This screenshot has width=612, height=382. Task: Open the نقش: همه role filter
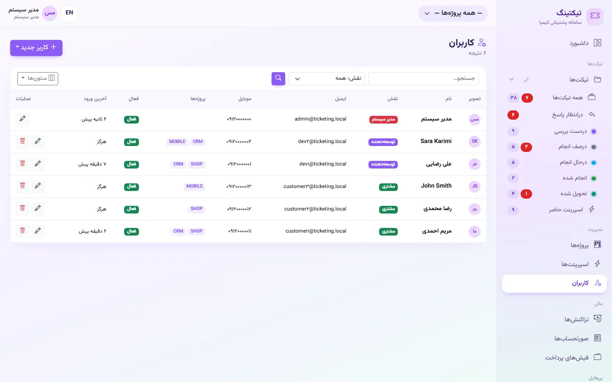point(327,79)
